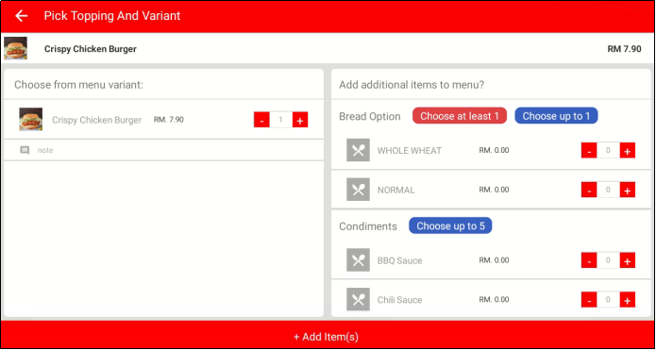Click the 'Condiments' group label
656x350 pixels.
click(x=368, y=226)
